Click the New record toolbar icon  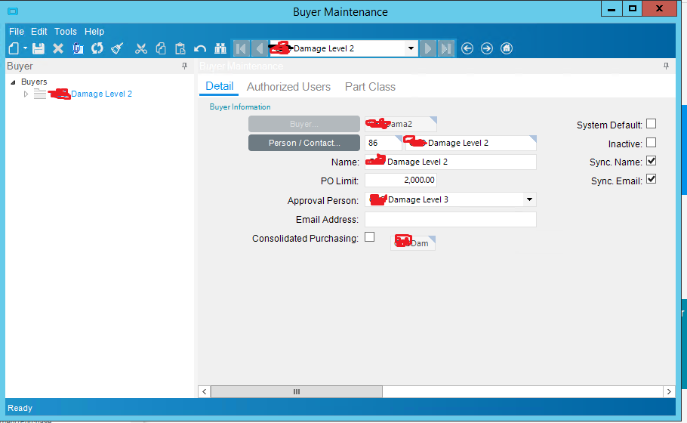pos(14,48)
